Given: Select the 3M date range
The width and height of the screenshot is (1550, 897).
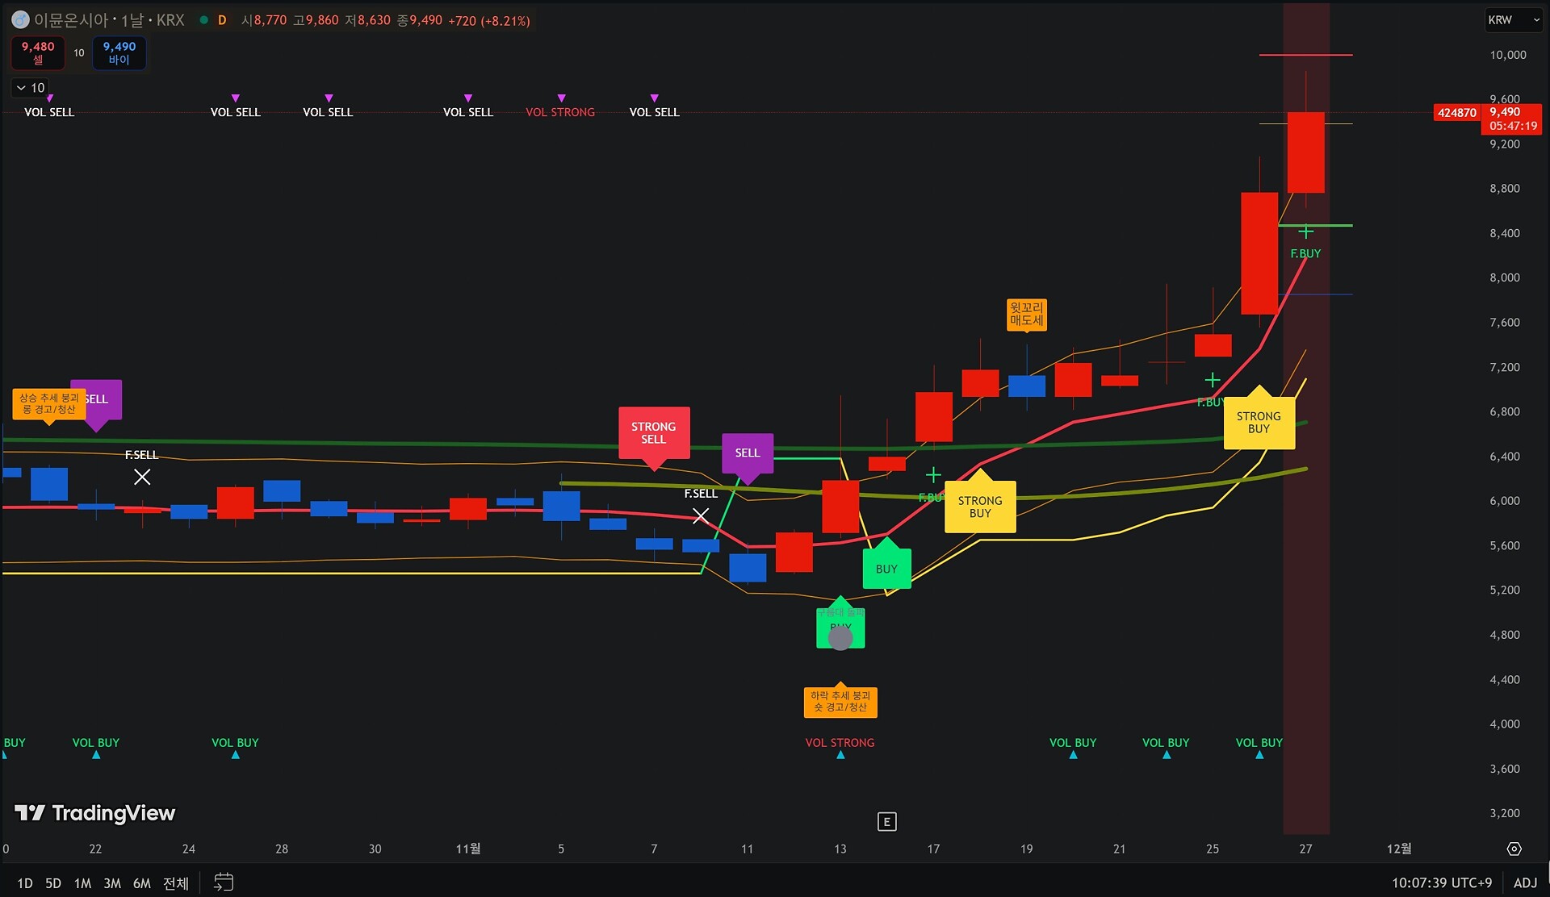Looking at the screenshot, I should tap(112, 883).
